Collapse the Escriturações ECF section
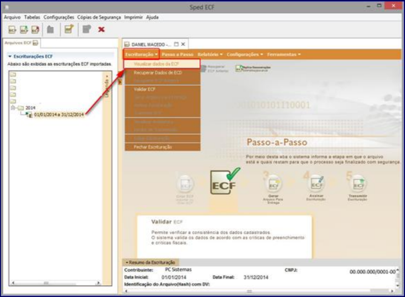Image resolution: width=405 pixels, height=297 pixels. point(10,56)
